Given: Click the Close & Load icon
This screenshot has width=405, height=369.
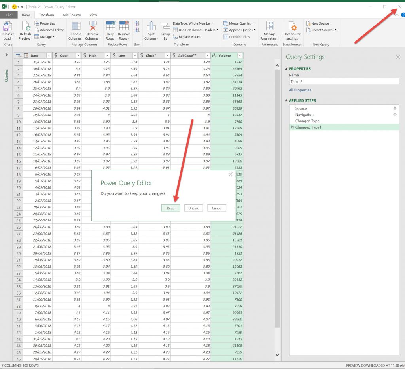Looking at the screenshot, I should tap(8, 27).
